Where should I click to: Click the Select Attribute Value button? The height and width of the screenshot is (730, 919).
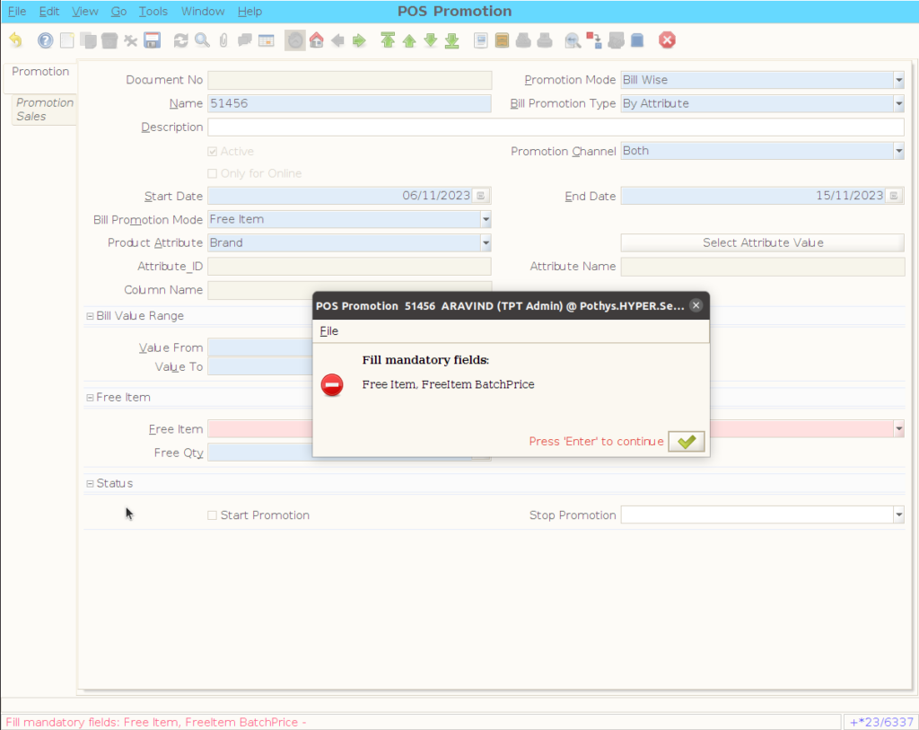[x=763, y=242]
